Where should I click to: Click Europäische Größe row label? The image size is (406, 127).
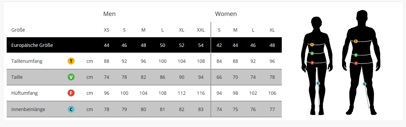point(32,45)
